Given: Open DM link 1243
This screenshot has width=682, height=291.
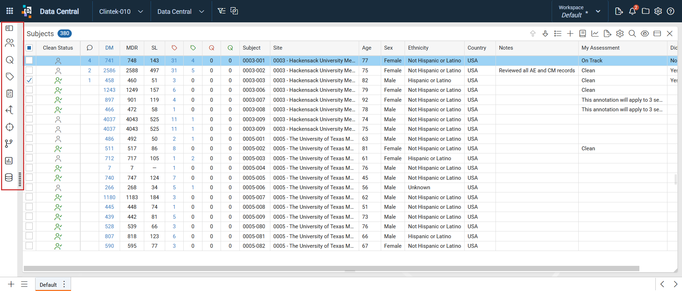Looking at the screenshot, I should [109, 90].
